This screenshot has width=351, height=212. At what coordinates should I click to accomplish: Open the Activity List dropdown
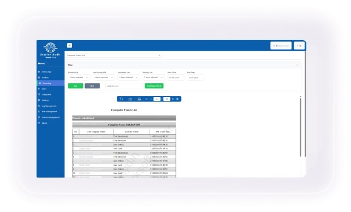153,77
